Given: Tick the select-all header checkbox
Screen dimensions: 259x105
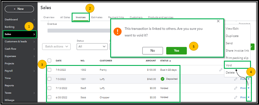Looking at the screenshot, I should point(49,61).
